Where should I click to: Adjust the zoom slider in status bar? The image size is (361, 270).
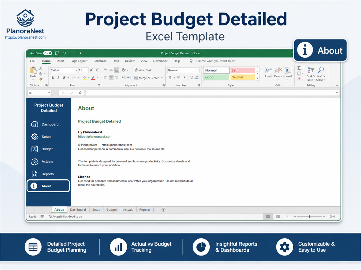[x=309, y=217]
